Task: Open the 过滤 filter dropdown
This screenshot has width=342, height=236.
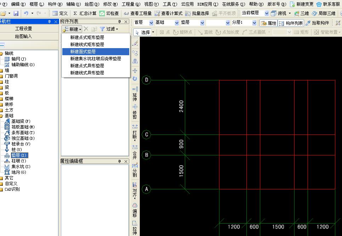Action: coord(109,29)
